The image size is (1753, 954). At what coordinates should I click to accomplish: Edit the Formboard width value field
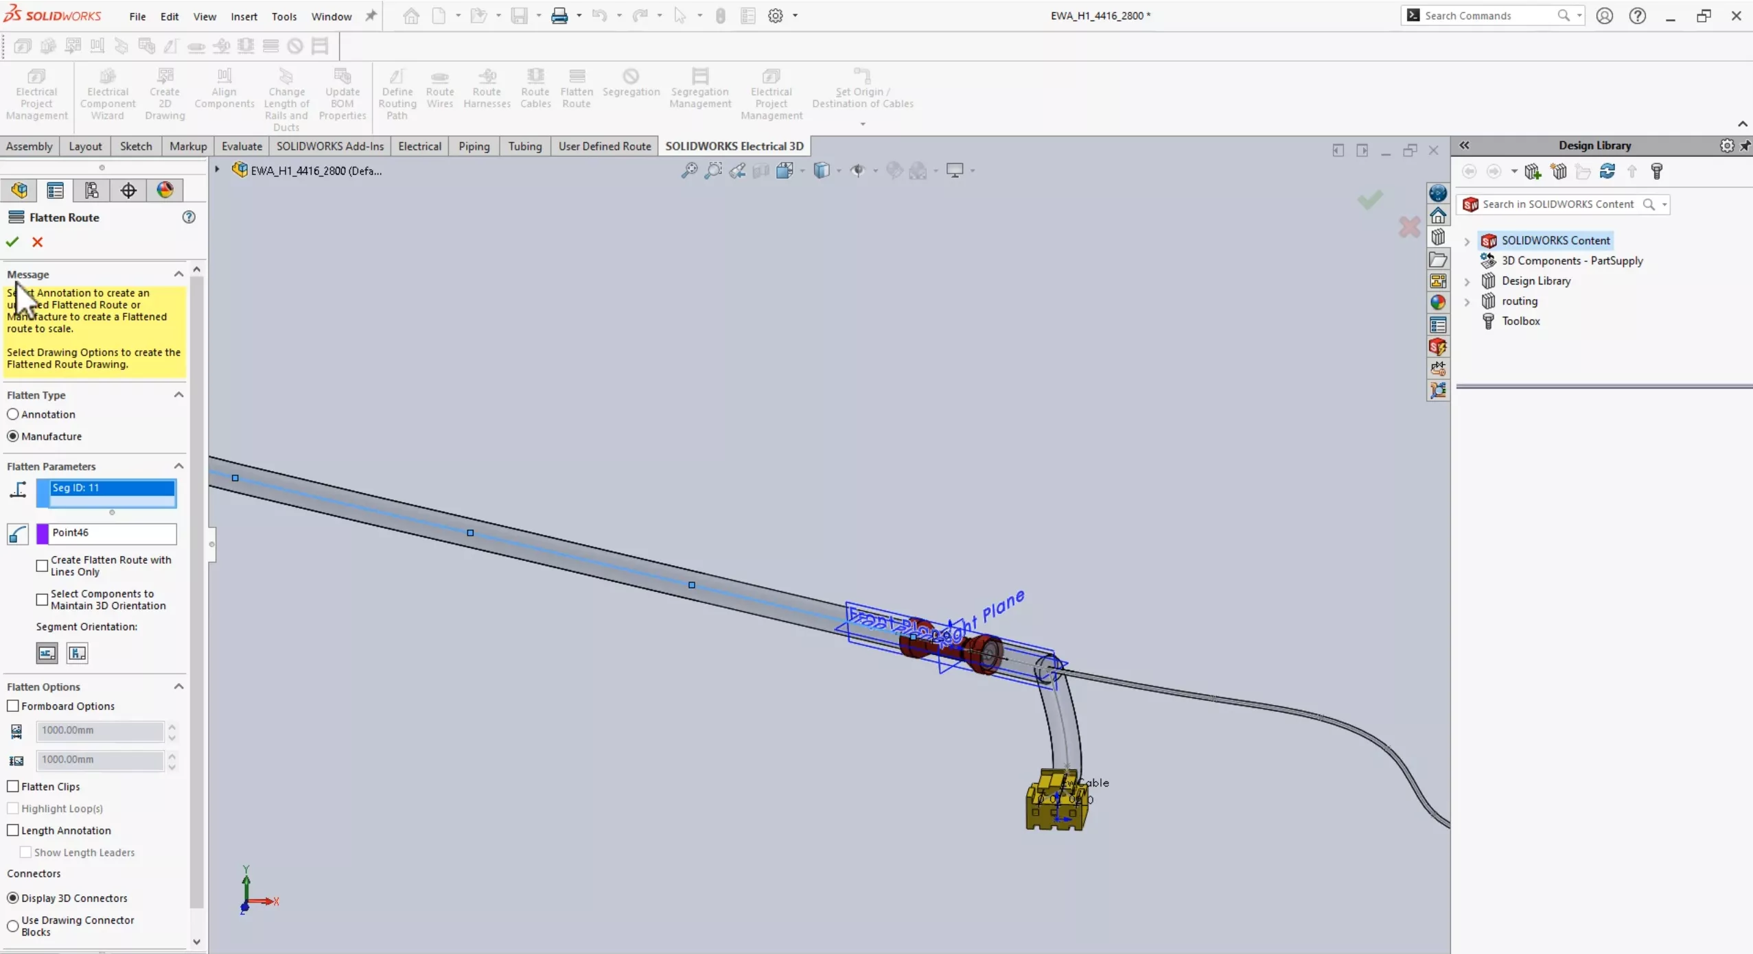[100, 730]
